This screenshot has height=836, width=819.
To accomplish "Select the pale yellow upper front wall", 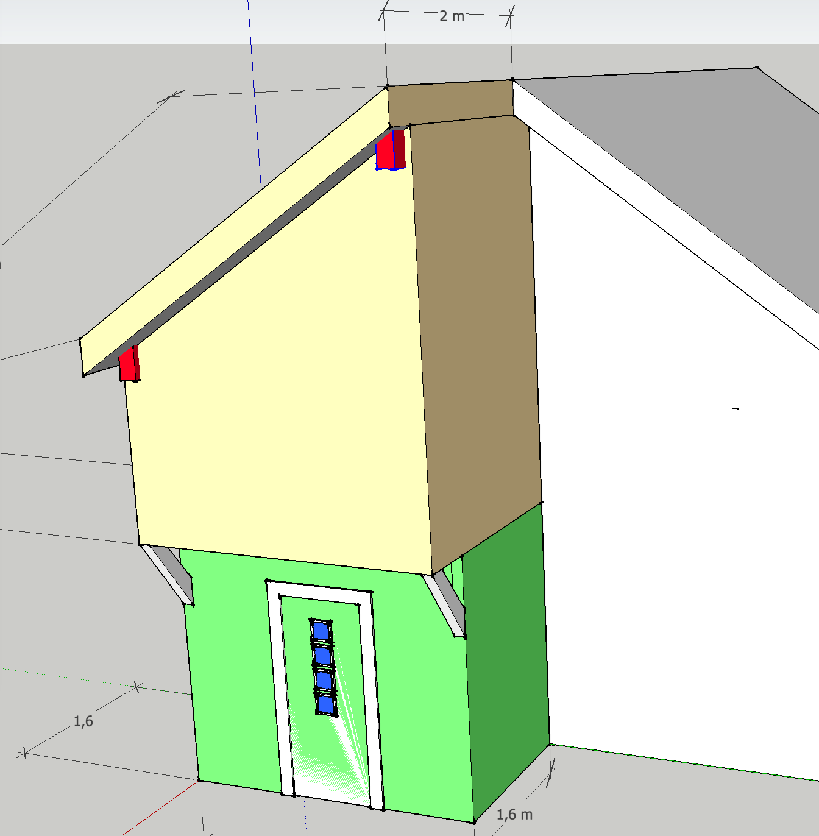I will click(274, 396).
